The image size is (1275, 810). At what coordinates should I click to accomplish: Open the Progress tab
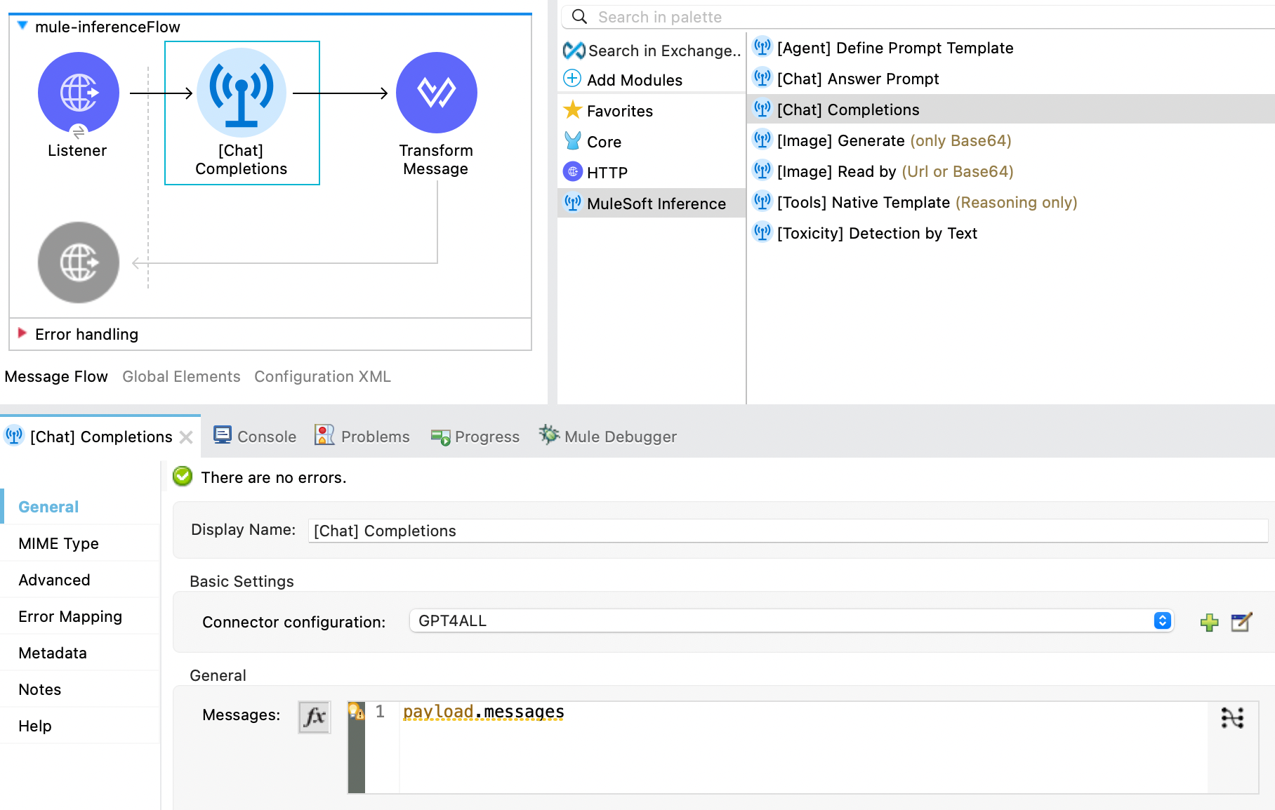(475, 437)
